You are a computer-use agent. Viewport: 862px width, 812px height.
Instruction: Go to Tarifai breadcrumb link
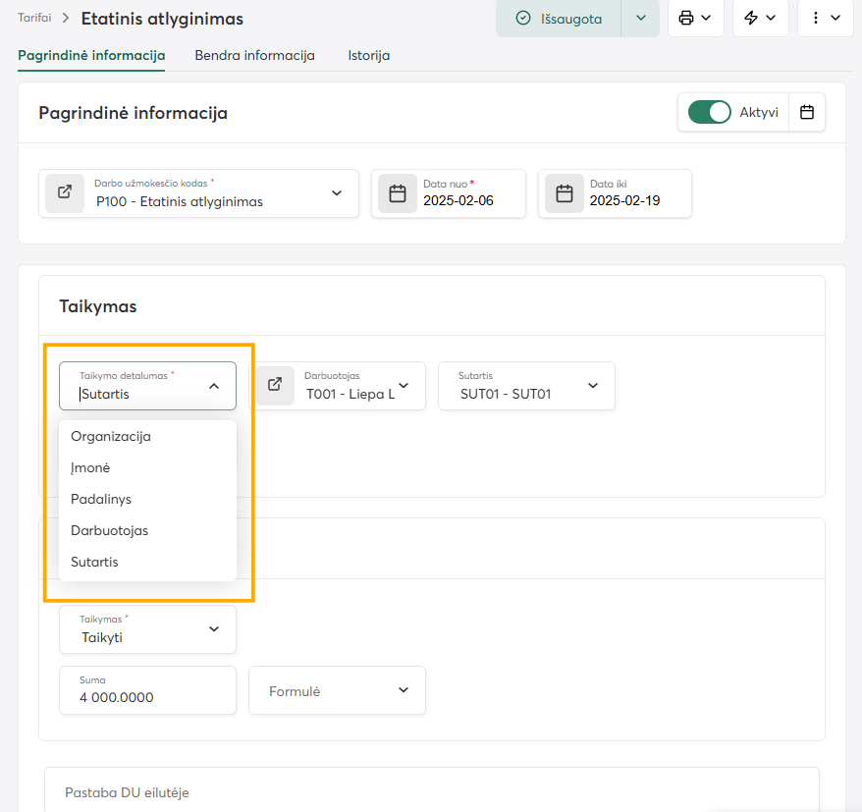pos(34,18)
